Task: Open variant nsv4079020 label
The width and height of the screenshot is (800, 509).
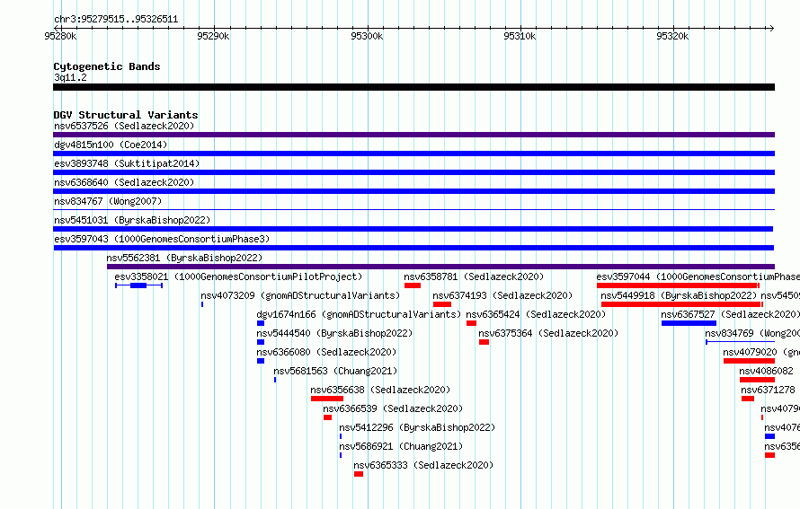Action: [761, 352]
